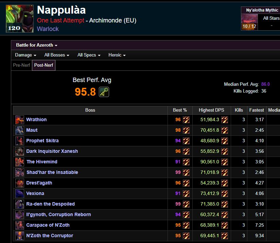Click spec icon beside The Hivemind's 91 percent

tap(186, 162)
